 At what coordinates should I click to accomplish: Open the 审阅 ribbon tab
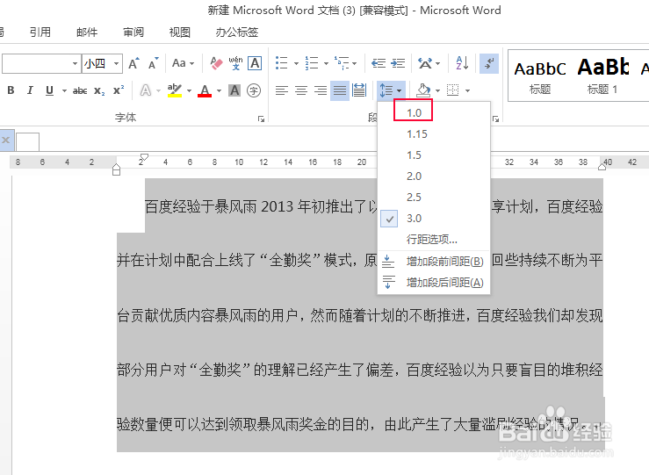pos(133,32)
